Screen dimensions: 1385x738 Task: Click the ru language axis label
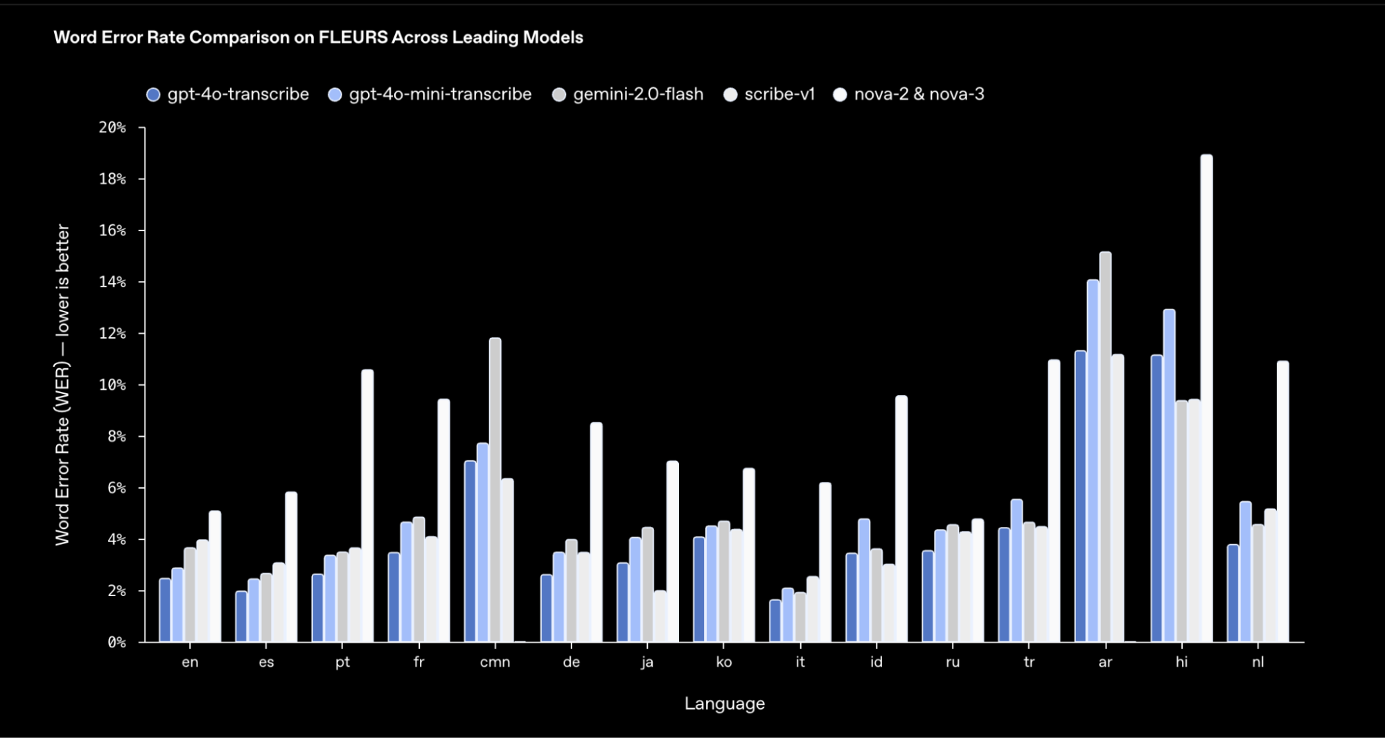(953, 663)
